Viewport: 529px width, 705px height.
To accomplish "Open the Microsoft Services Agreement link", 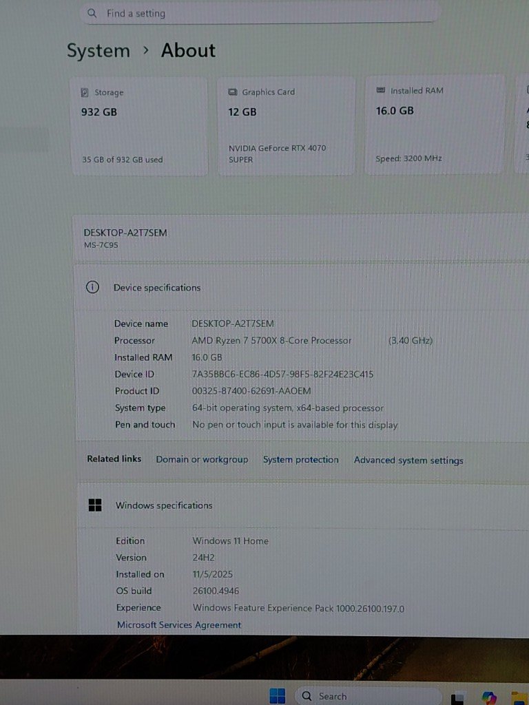I will coord(179,625).
